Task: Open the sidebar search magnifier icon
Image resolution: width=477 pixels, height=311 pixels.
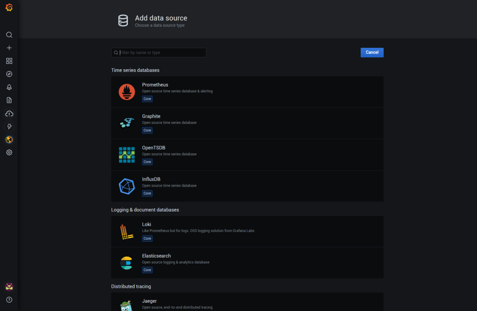Action: [9, 35]
